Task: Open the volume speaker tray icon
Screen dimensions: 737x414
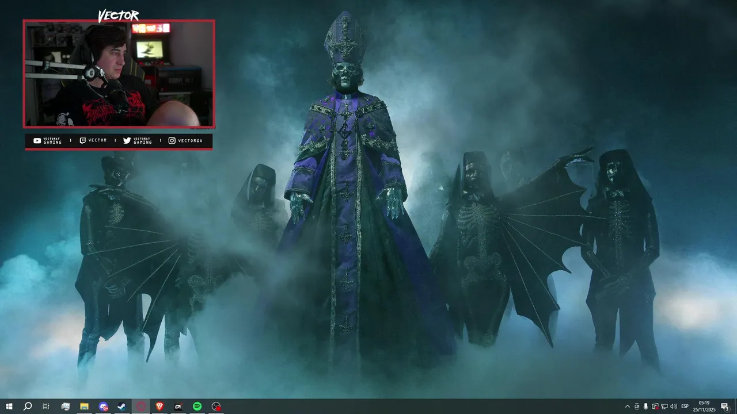Action: click(674, 407)
